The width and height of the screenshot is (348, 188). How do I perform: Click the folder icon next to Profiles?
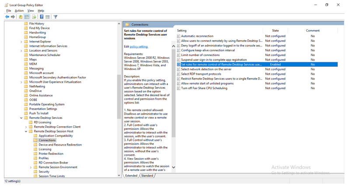(x=35, y=158)
